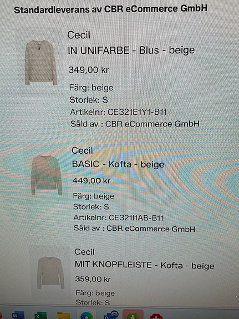The height and width of the screenshot is (319, 239).
Task: Click the first Cecil brand name
Action: tap(79, 35)
